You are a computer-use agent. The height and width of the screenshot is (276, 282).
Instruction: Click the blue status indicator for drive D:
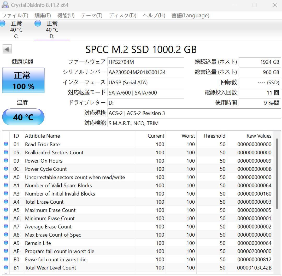point(38,23)
